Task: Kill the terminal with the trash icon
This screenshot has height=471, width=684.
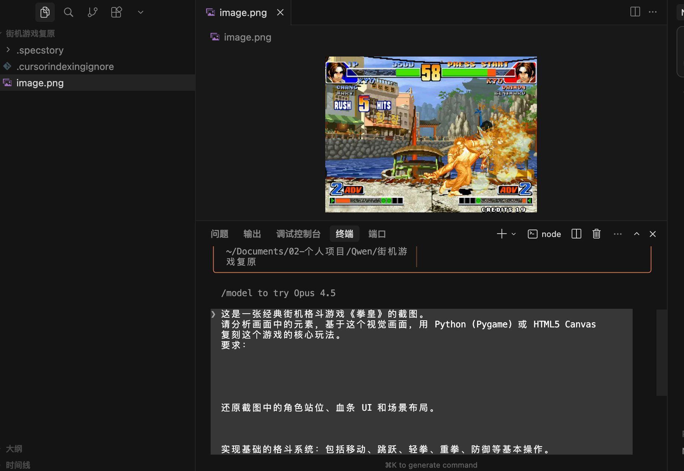Action: pos(596,234)
